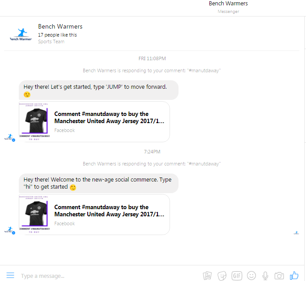Click the 'Welcome to the new-age' message bubble
This screenshot has width=306, height=281.
pos(98,183)
